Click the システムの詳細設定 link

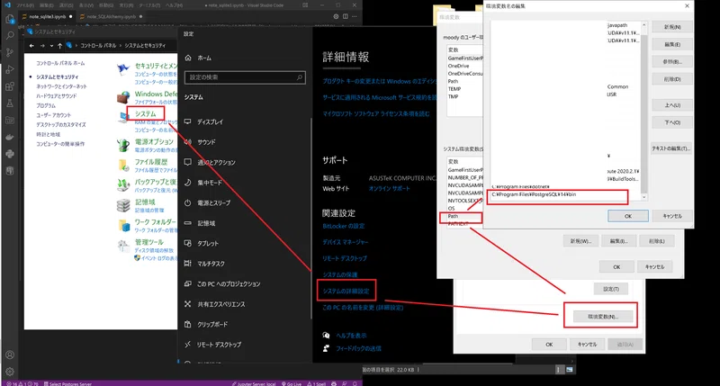346,291
